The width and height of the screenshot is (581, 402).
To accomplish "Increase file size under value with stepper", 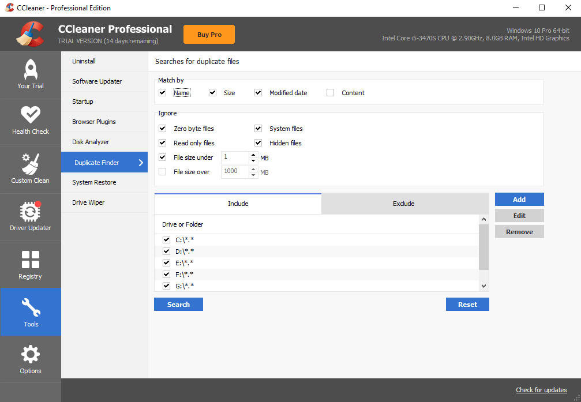I will [x=253, y=155].
